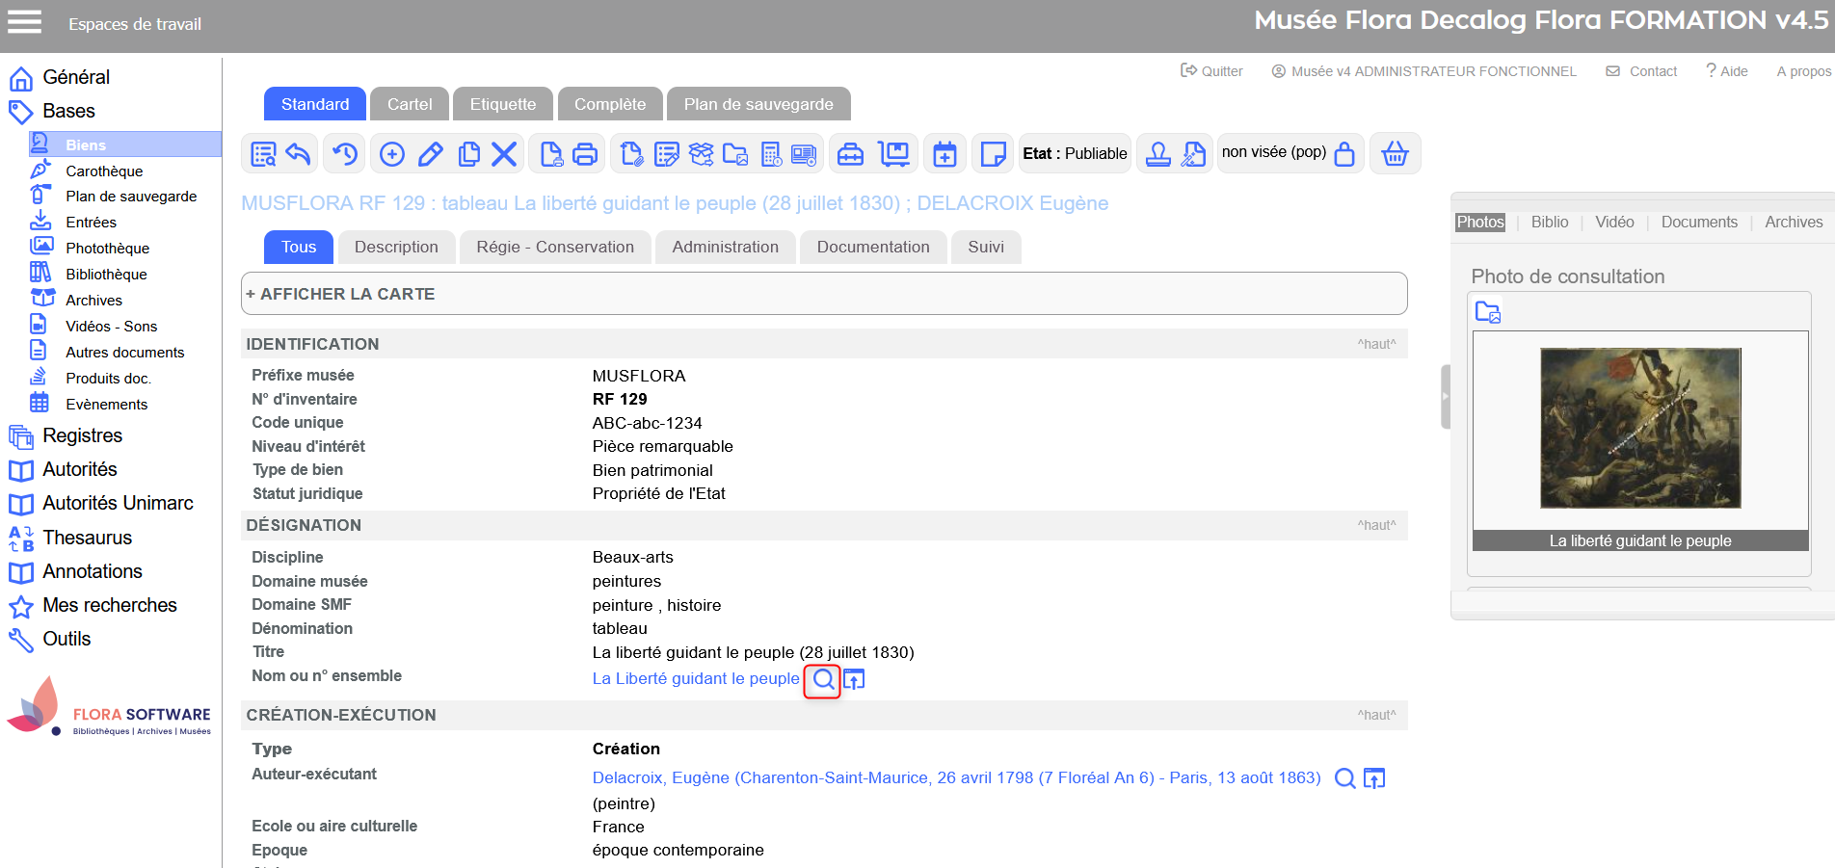Expand the AFFICHER LA CARTE section
This screenshot has height=868, width=1835.
click(341, 294)
